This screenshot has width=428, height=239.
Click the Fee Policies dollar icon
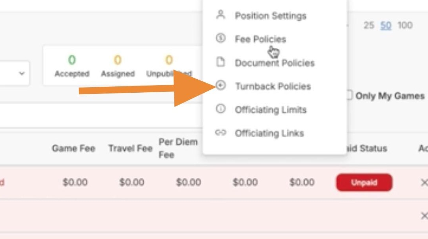(x=221, y=39)
